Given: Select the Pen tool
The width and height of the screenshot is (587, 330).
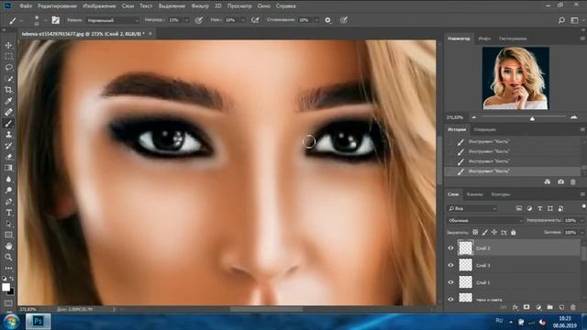Looking at the screenshot, I should point(8,202).
